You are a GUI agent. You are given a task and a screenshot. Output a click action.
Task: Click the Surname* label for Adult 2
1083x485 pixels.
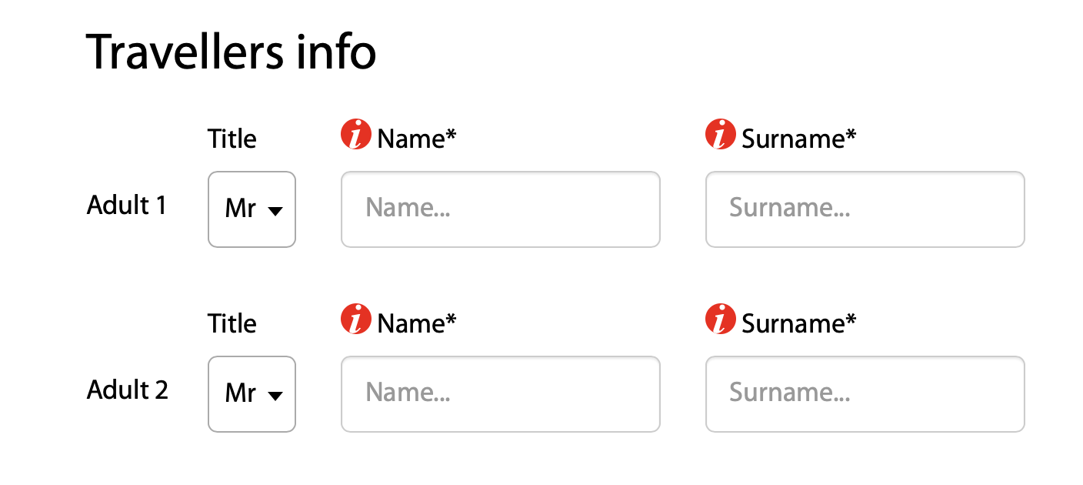(x=799, y=323)
